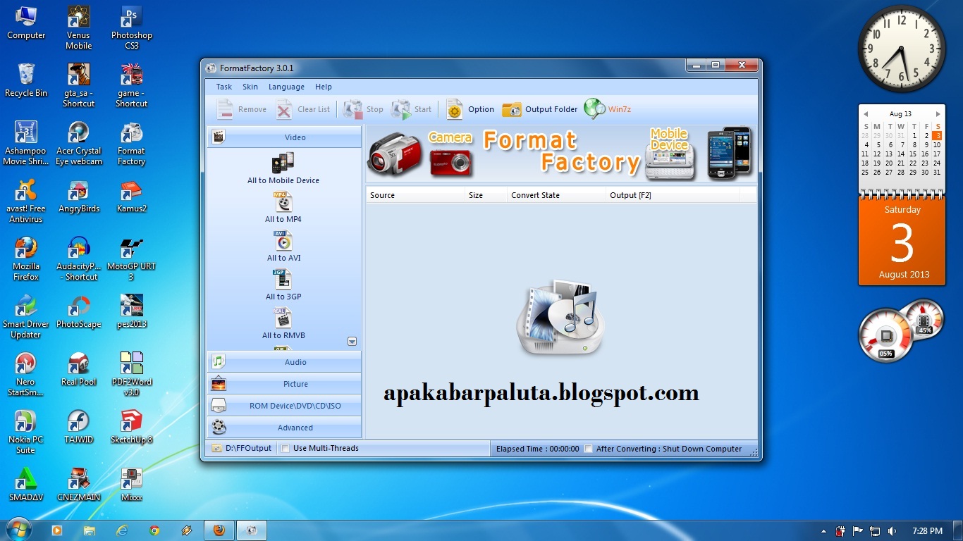The image size is (963, 541).
Task: Click Google Chrome in the taskbar
Action: point(154,530)
